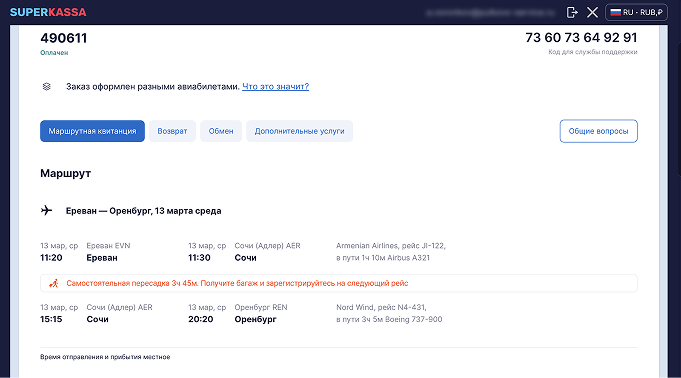Click the "Общие вопросы" button
The image size is (681, 378).
598,131
